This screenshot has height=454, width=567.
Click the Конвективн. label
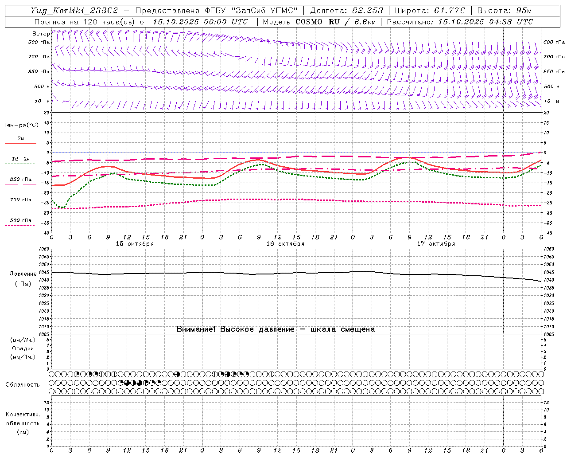23,415
